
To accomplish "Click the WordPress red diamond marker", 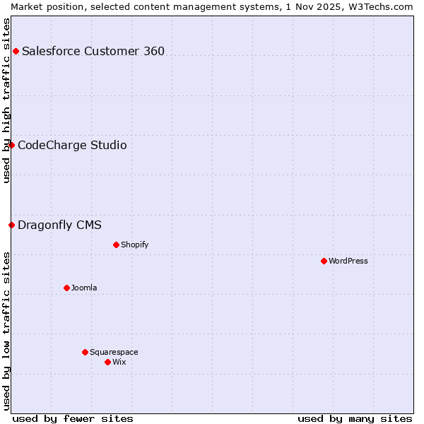I will [x=324, y=261].
